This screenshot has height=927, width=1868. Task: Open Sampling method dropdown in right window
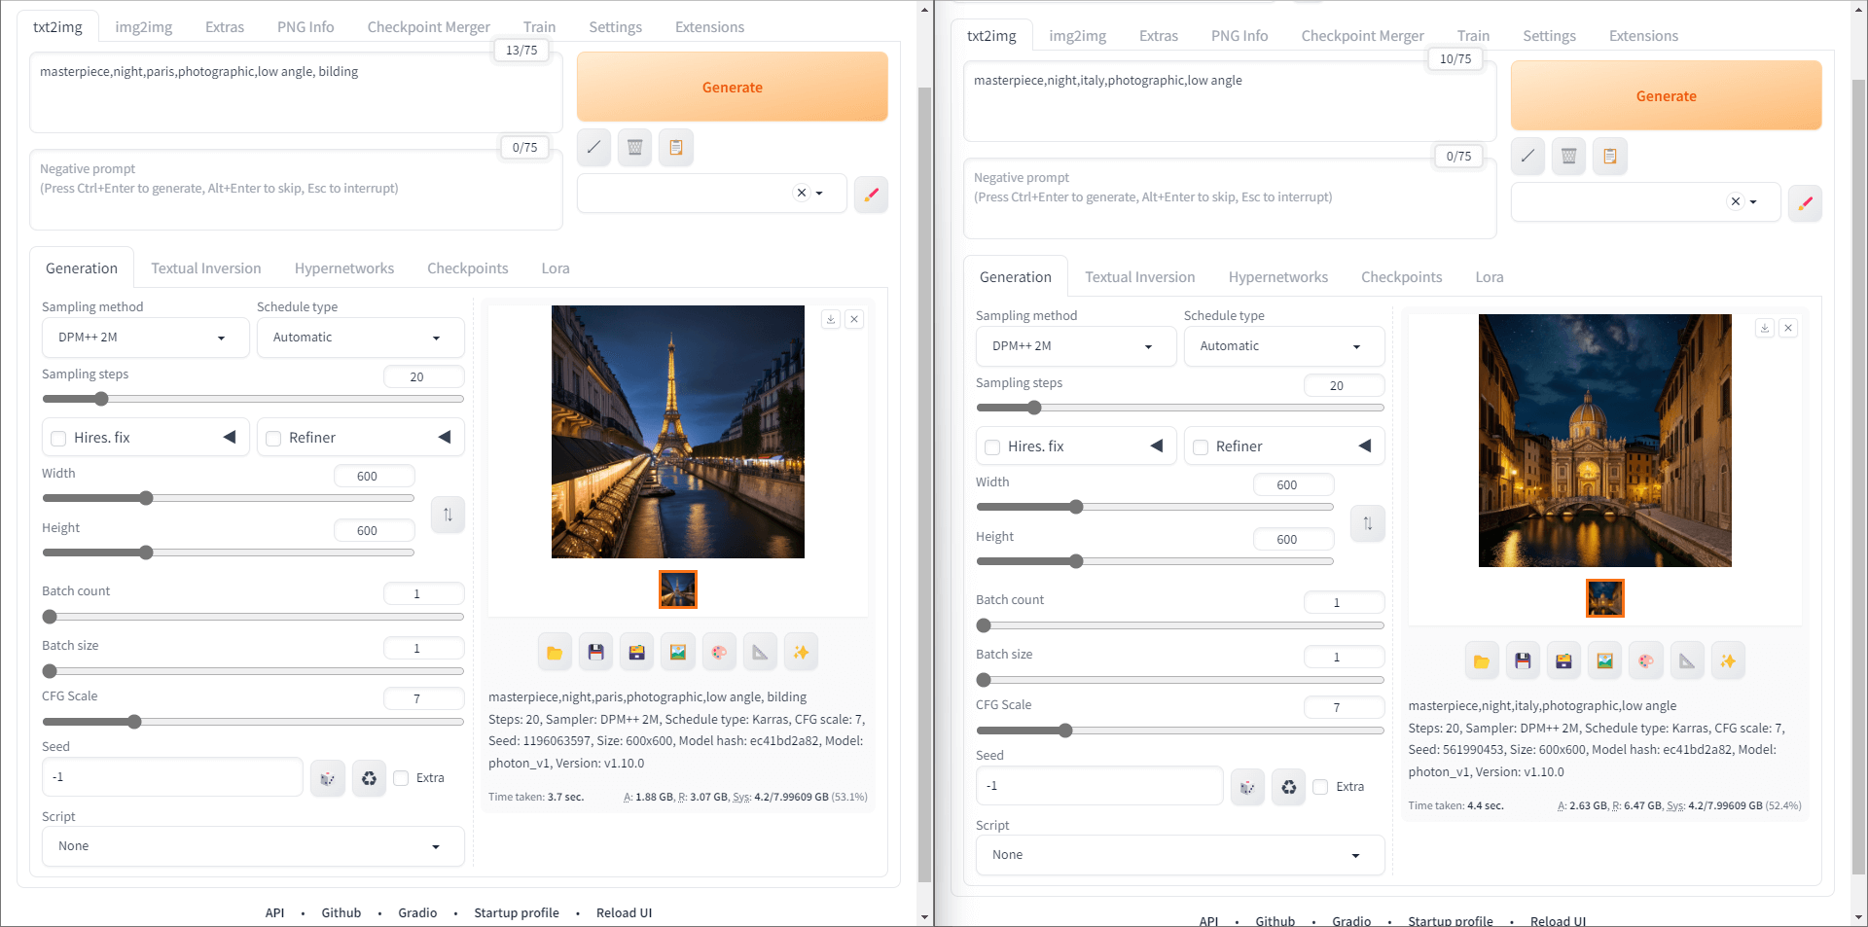pos(1076,346)
